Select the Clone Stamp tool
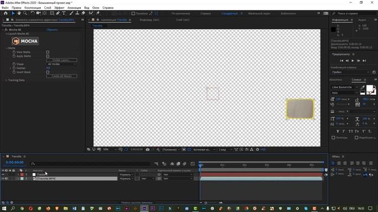The image size is (378, 212). pos(77,13)
